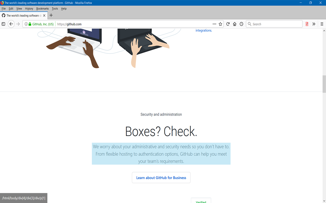326x203 pixels.
Task: Go back using the back arrow button
Action: (x=11, y=24)
